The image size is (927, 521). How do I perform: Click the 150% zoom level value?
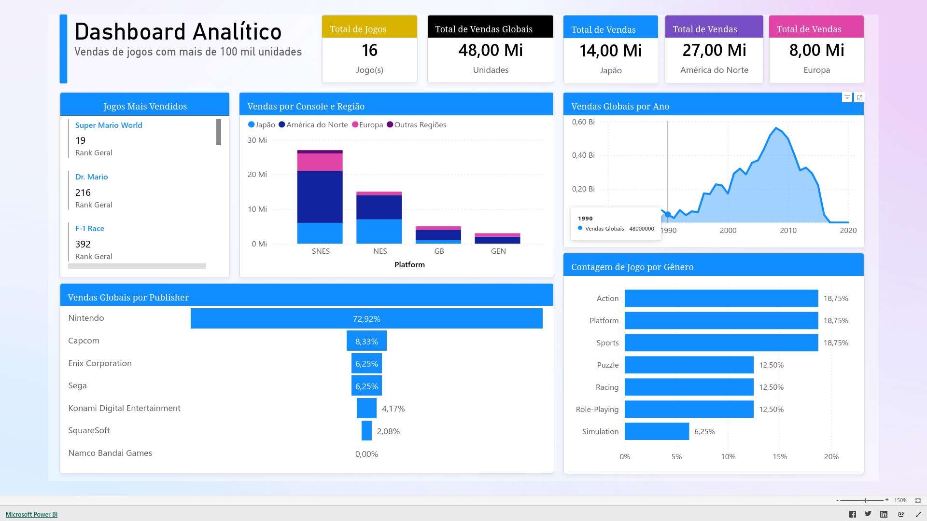point(900,500)
